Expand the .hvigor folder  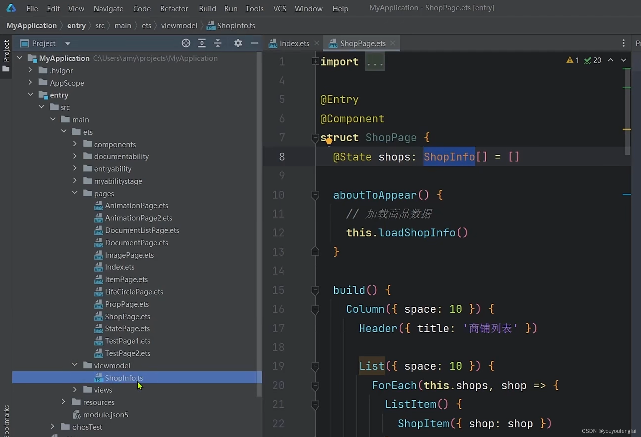click(30, 70)
